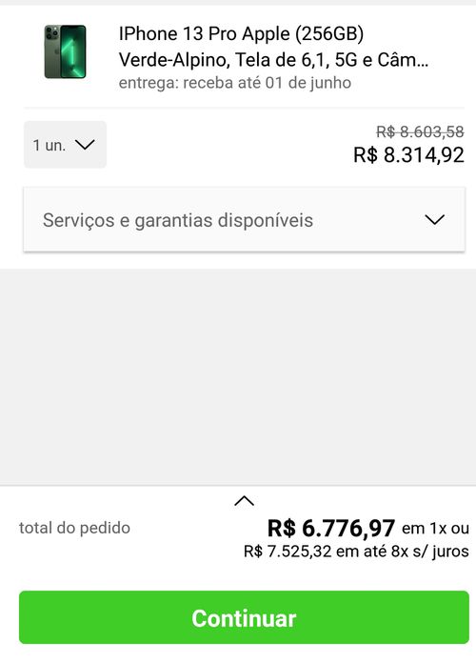Expand Serviços e garantias disponíveis panel

[244, 219]
